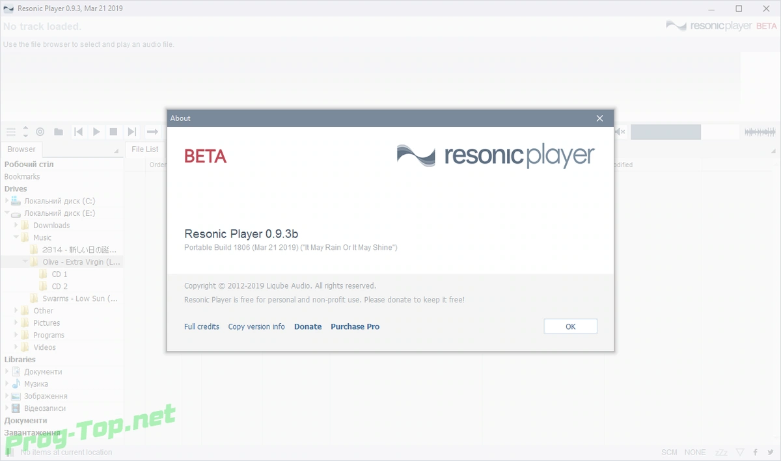Click the waveform icon at the toolbar's right end

[760, 132]
